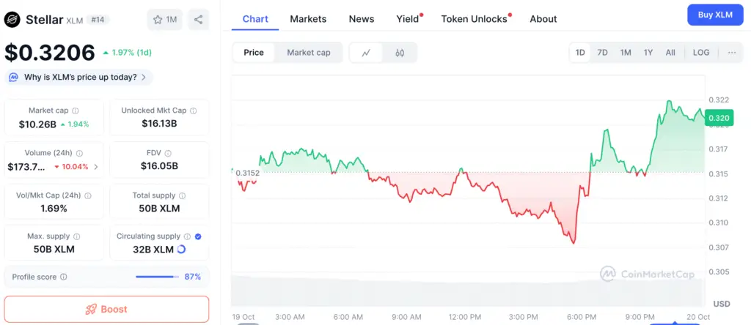Select the 7D time range
Viewport: 751px width, 325px height.
(602, 53)
